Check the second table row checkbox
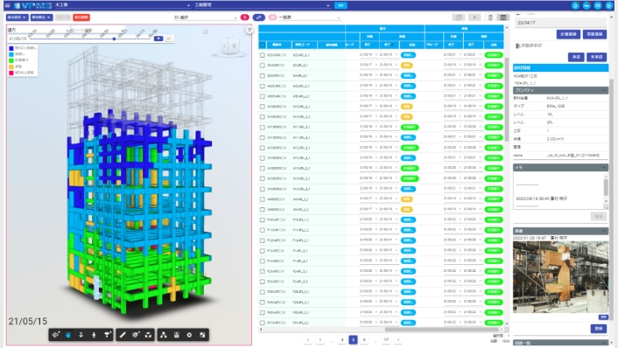The image size is (618, 348). [x=263, y=66]
